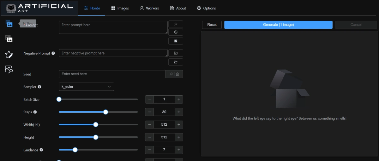The height and width of the screenshot is (161, 379).
Task: Click the Reset button
Action: tap(212, 25)
